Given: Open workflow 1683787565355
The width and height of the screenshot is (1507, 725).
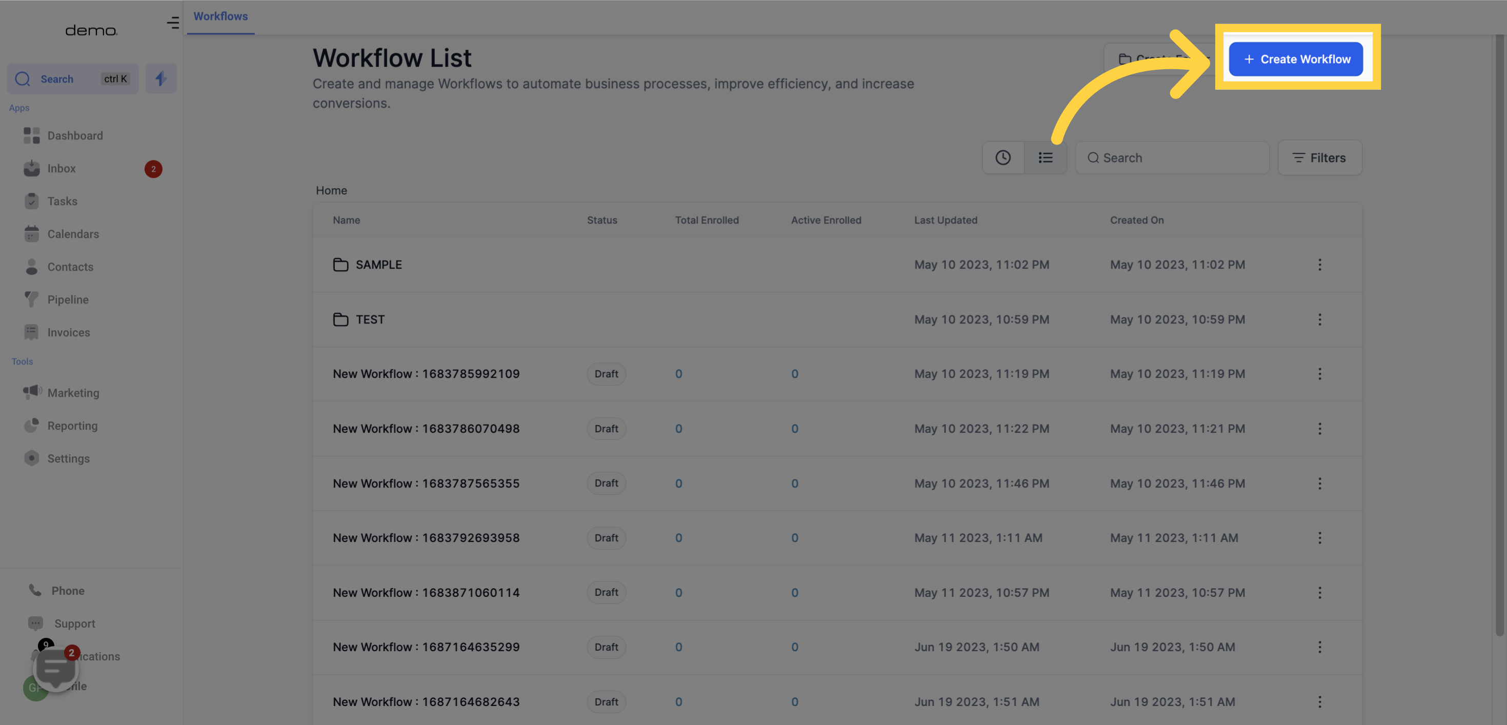Looking at the screenshot, I should [426, 484].
